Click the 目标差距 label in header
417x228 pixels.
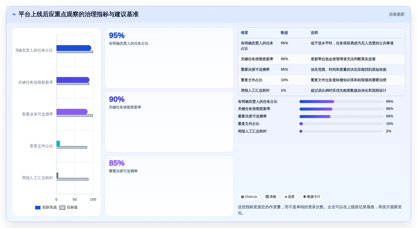pos(397,14)
